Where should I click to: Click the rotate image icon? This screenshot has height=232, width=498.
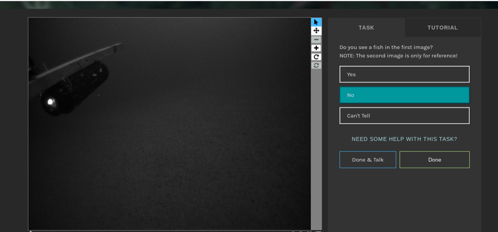pyautogui.click(x=316, y=56)
